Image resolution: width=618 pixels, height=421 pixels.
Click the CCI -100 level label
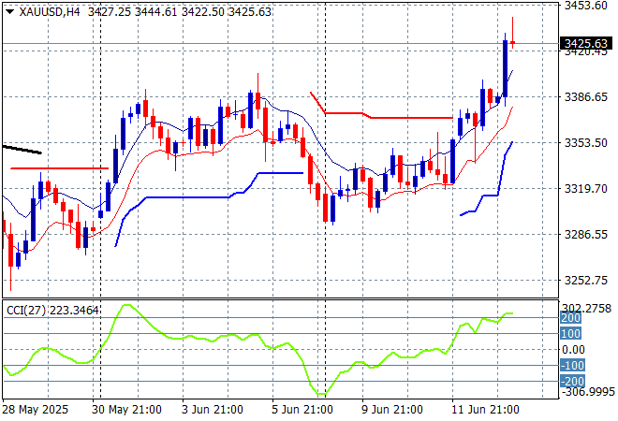point(572,366)
